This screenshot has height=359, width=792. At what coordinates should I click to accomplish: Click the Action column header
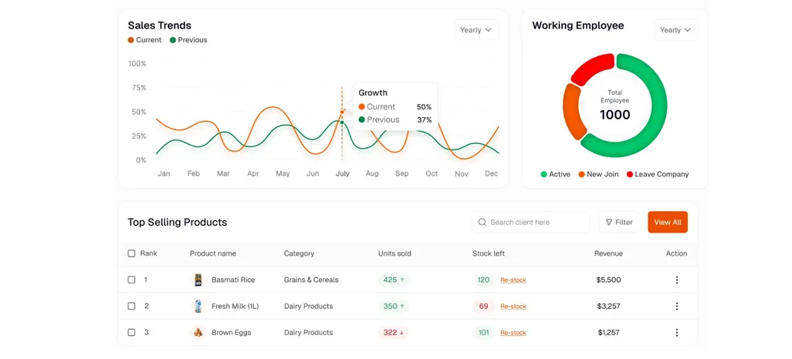pos(676,253)
